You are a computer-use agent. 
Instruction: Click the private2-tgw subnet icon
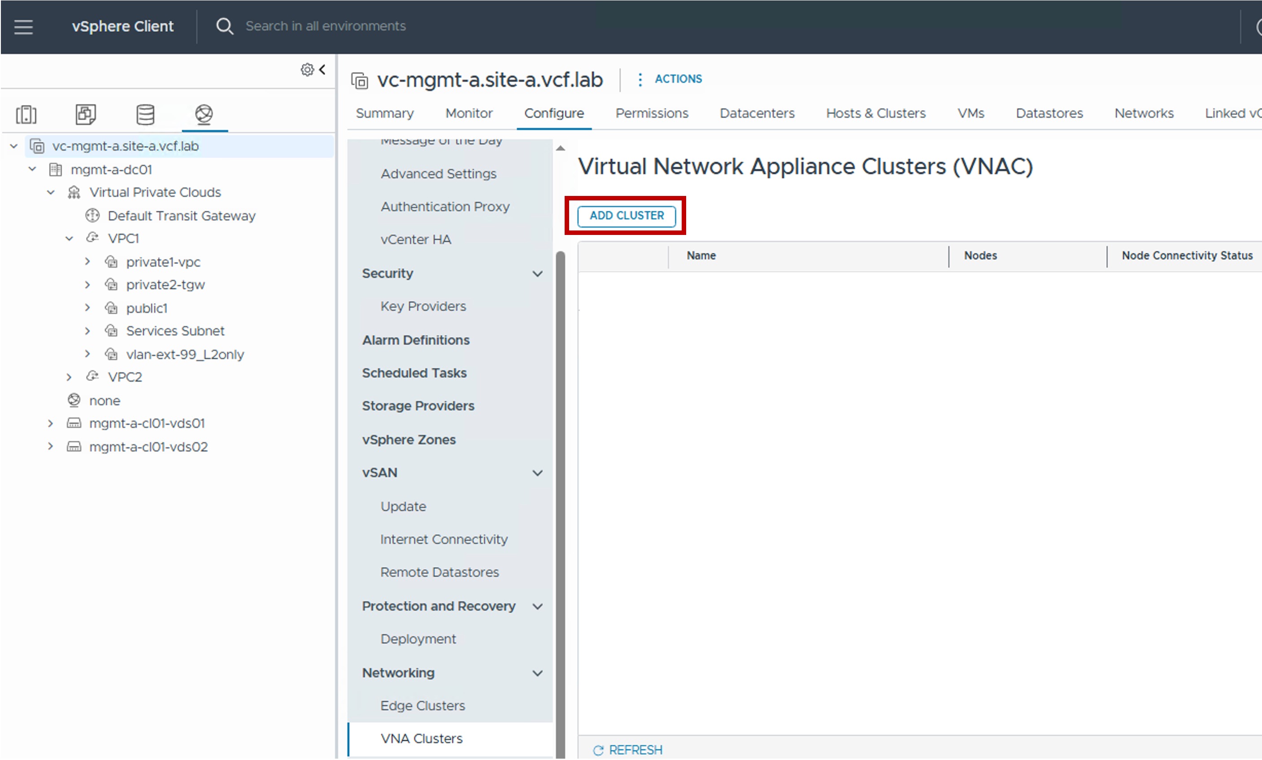[111, 285]
